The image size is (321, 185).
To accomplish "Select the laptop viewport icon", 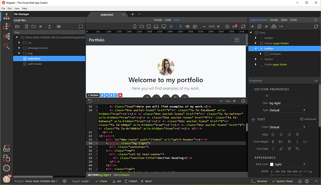I will tap(156, 26).
